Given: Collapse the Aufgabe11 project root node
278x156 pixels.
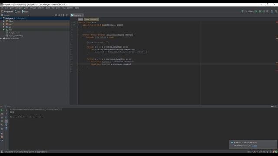Looking at the screenshot, I should (1, 18).
